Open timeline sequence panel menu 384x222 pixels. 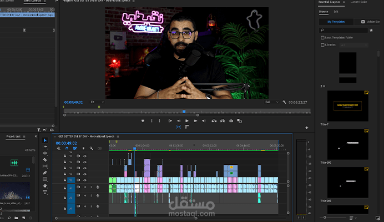pyautogui.click(x=118, y=137)
